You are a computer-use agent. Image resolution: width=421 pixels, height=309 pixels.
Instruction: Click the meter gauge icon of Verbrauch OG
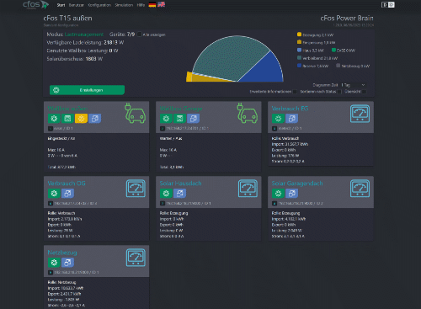coord(136,189)
